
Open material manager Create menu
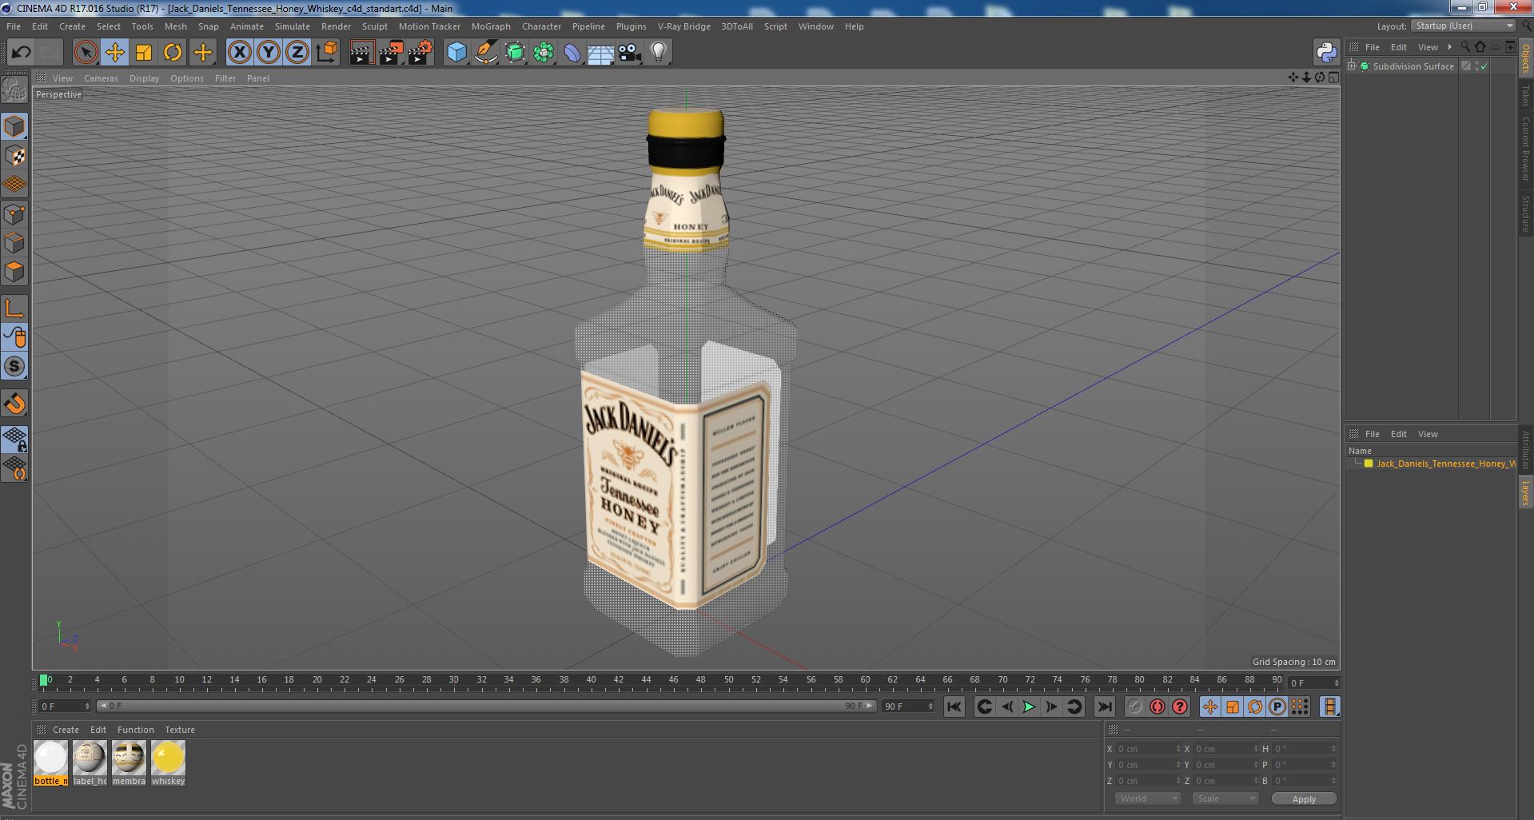tap(66, 730)
